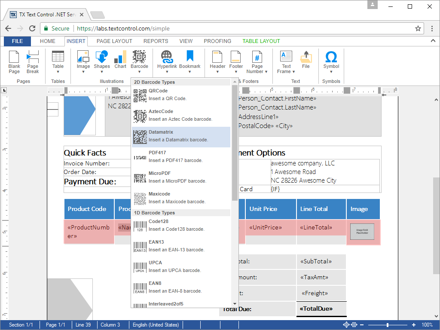Image resolution: width=440 pixels, height=330 pixels.
Task: Click the barcode list scrollbar down arrow
Action: [x=235, y=304]
